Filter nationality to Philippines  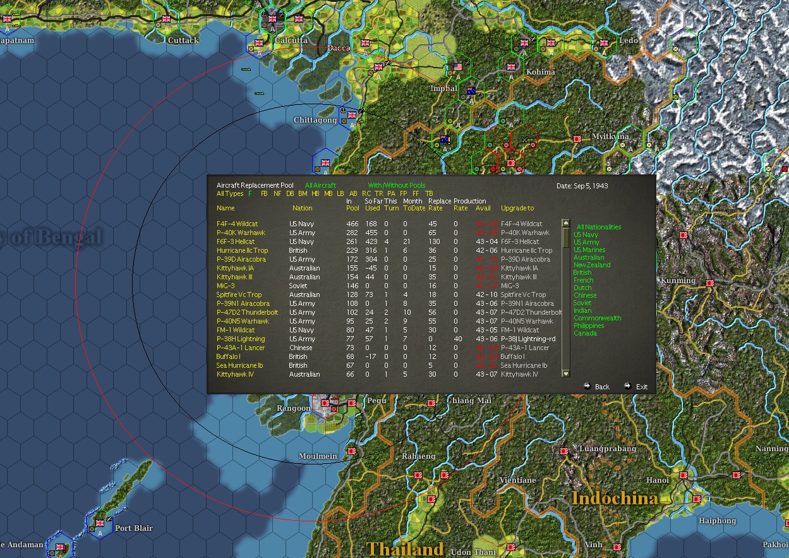click(x=589, y=325)
